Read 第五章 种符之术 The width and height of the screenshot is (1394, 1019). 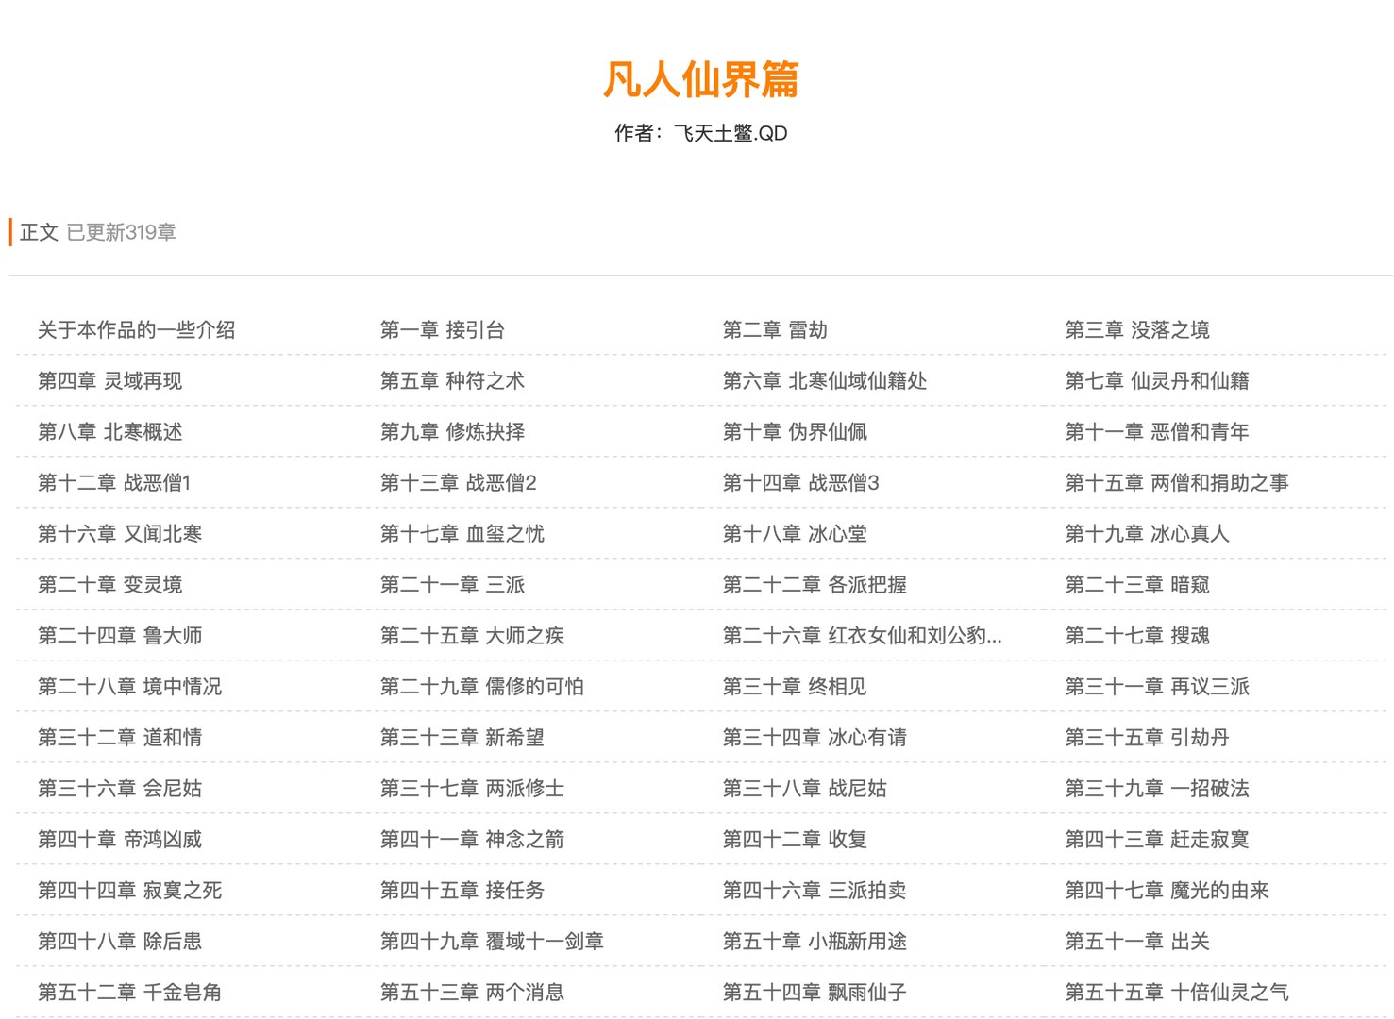[x=453, y=381]
